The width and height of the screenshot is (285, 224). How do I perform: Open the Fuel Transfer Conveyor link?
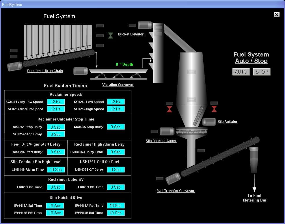pos(176,191)
